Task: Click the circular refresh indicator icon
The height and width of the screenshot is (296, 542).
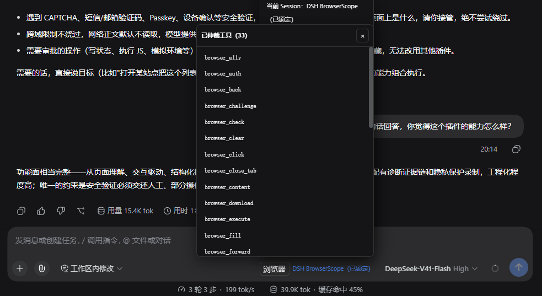Action: (495, 268)
